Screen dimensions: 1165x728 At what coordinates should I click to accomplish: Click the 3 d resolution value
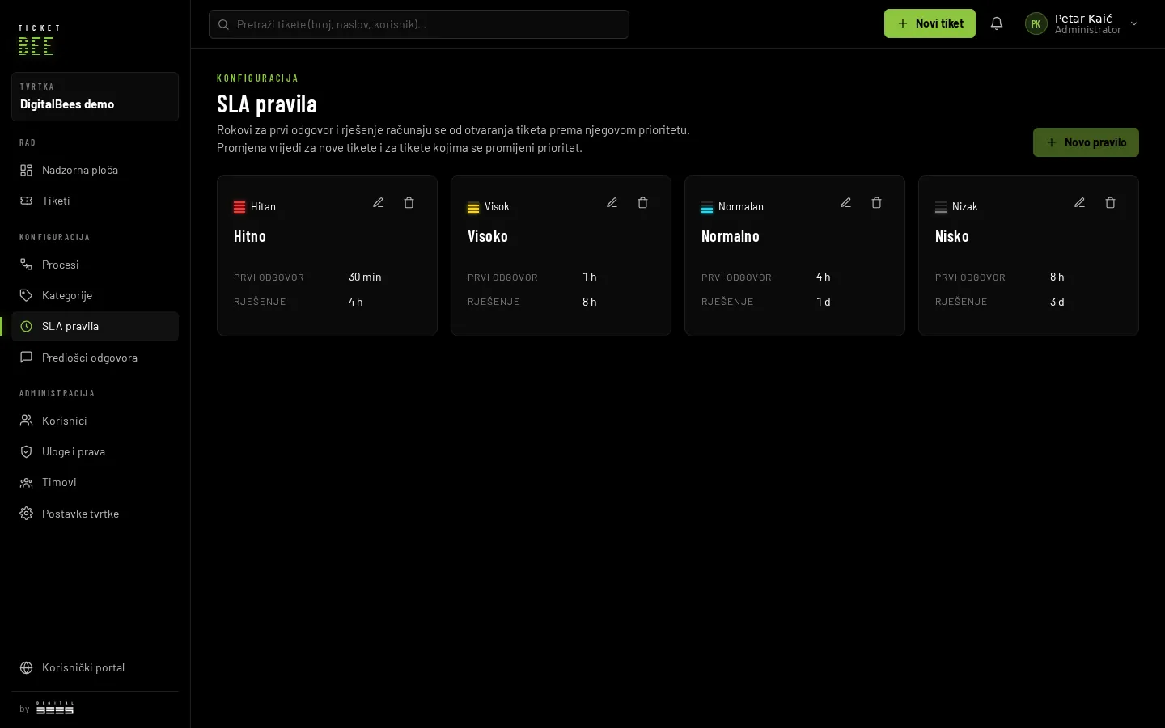click(1057, 302)
